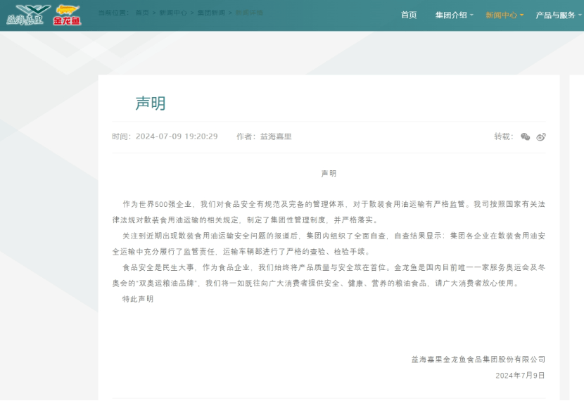Share the article via the Weibo icon
Screen dimensions: 584x401
540,136
